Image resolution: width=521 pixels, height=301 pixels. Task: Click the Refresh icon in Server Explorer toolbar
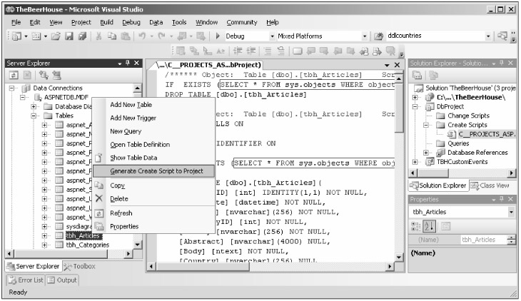[14, 74]
